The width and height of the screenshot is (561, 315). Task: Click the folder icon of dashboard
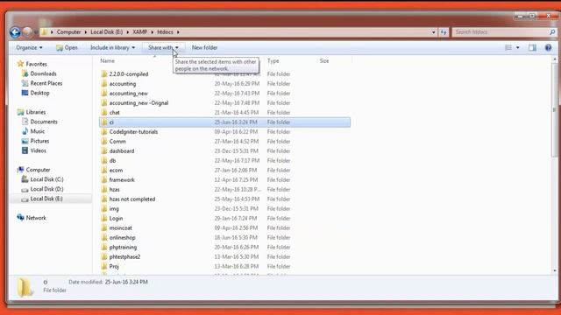click(104, 151)
